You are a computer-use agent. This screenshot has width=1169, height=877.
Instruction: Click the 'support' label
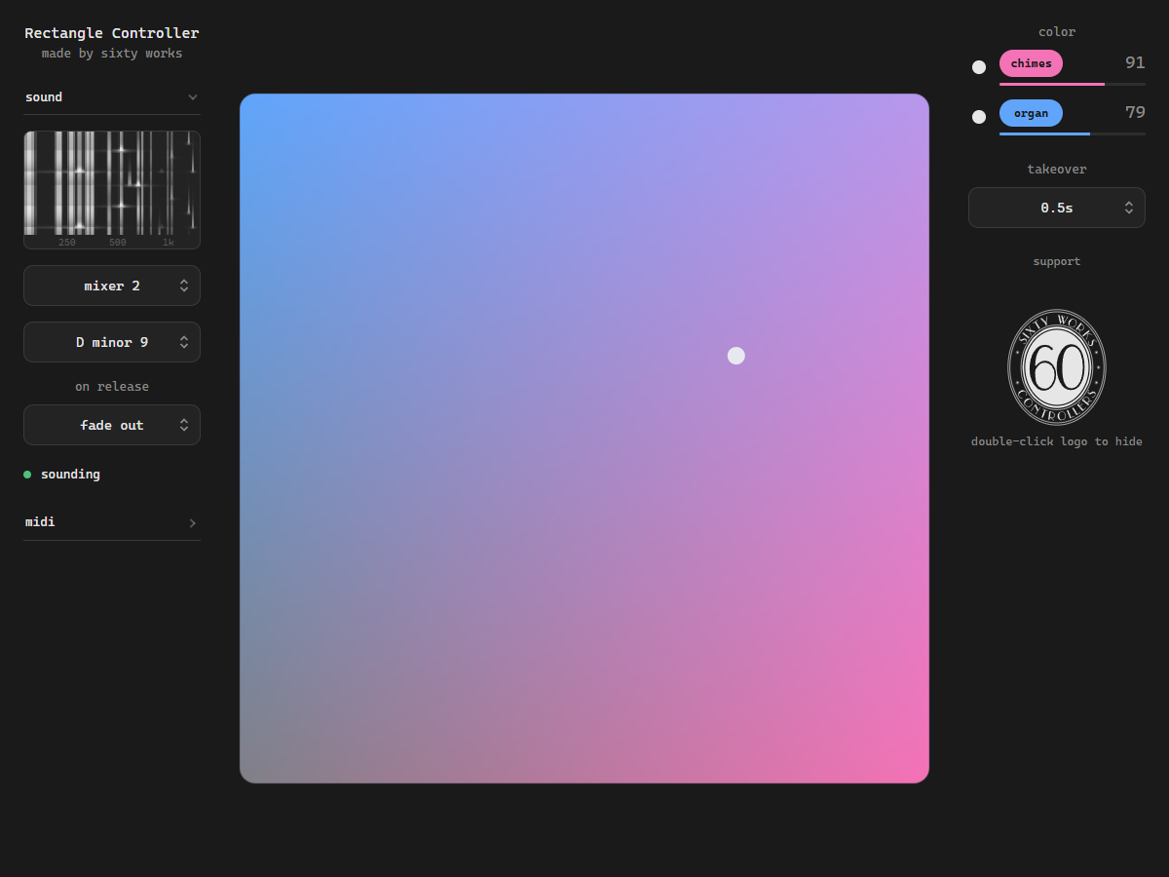tap(1057, 261)
